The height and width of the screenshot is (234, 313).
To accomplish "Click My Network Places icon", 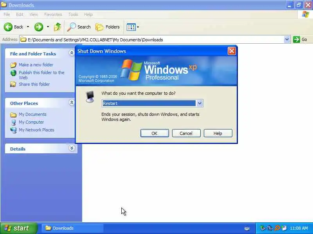I will (x=13, y=130).
